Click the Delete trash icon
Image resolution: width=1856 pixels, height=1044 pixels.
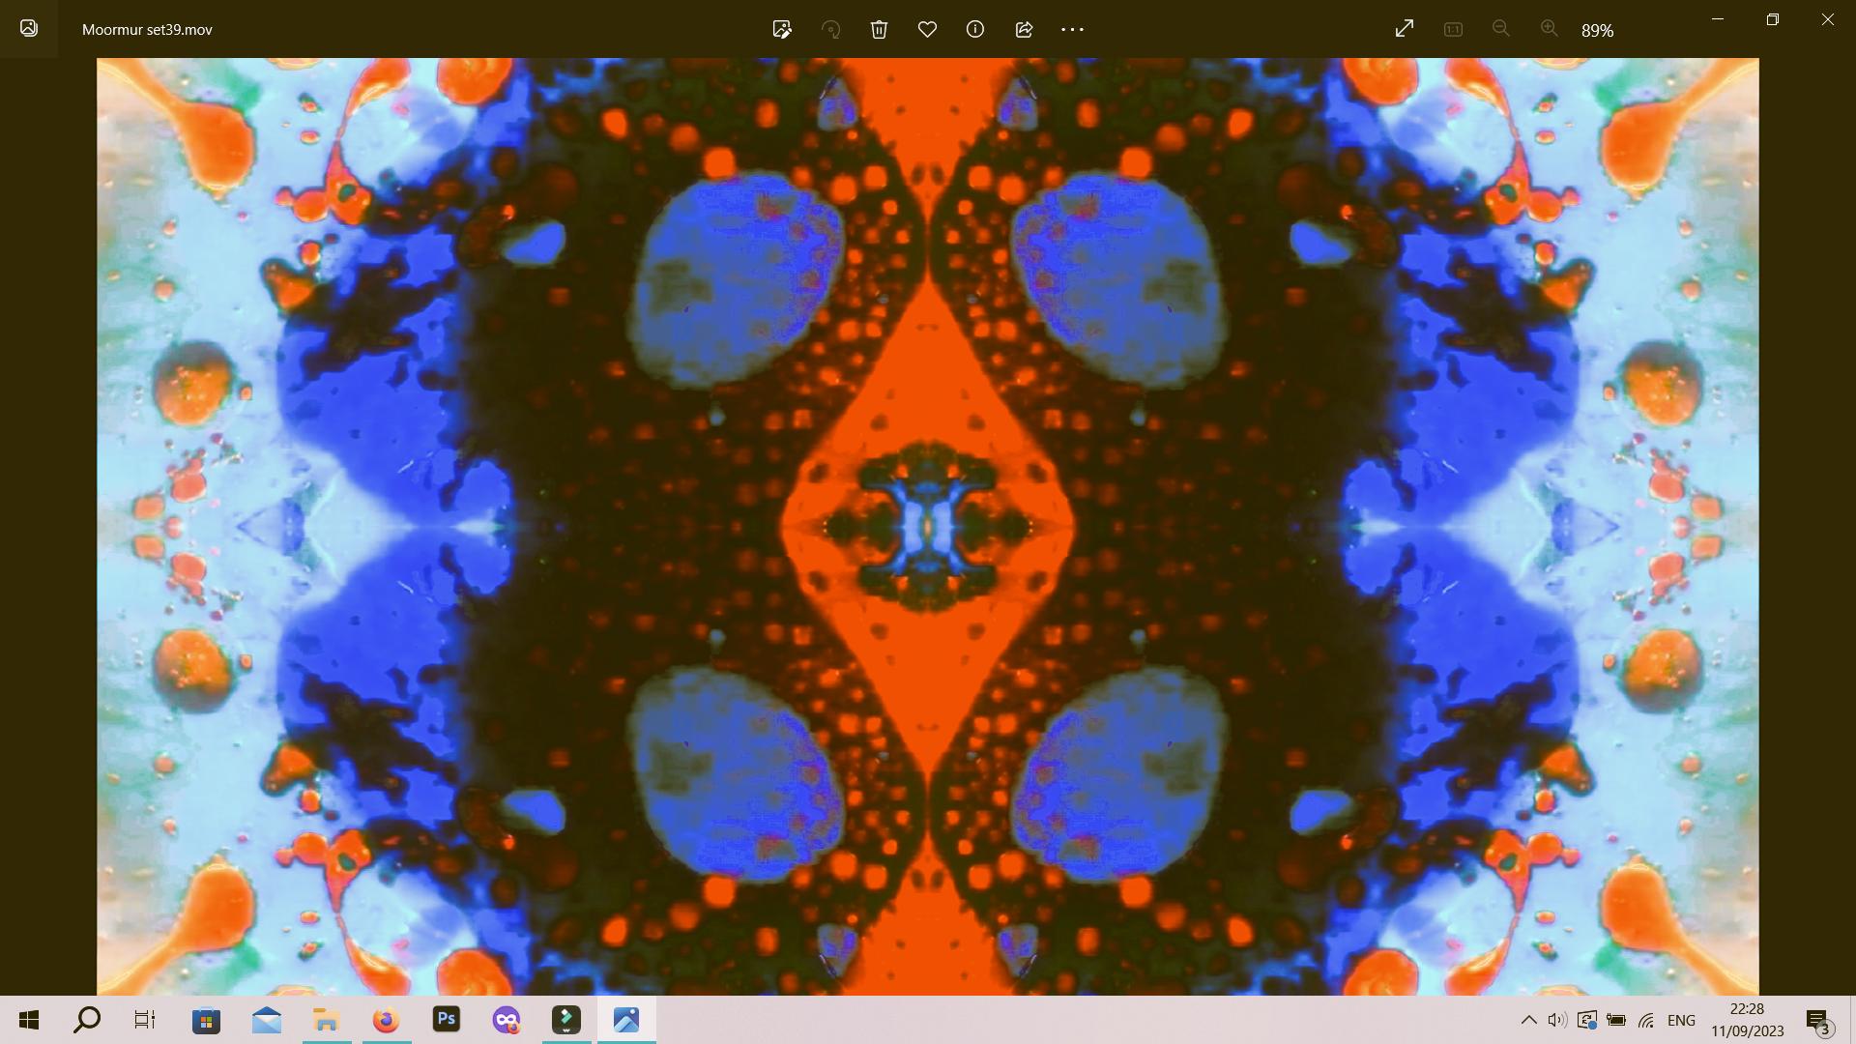(x=879, y=30)
